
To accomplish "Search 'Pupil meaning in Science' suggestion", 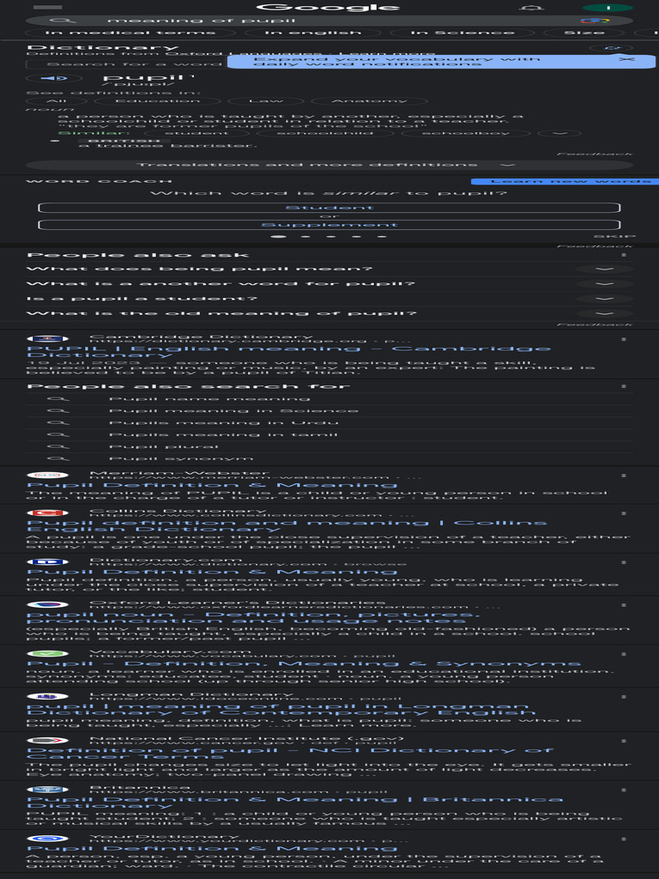I will tap(329, 410).
